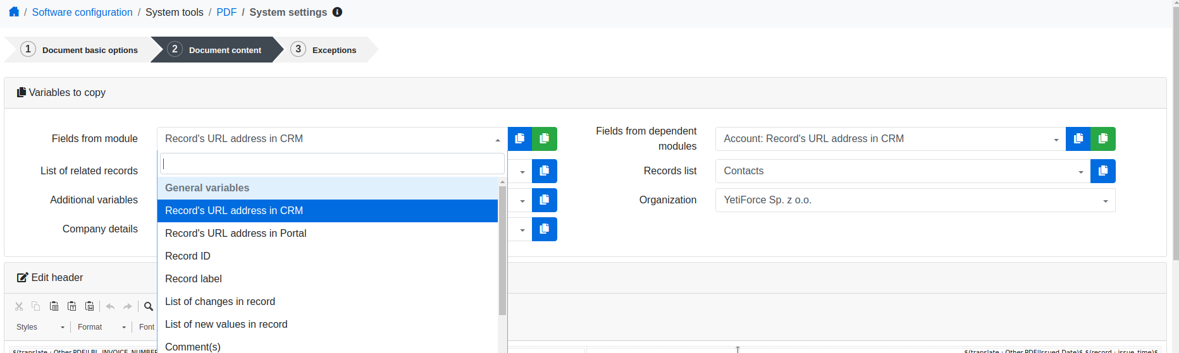
Task: Open Software configuration breadcrumb link
Action: point(82,12)
